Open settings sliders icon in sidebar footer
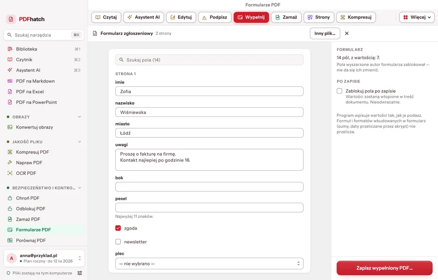Image resolution: width=438 pixels, height=280 pixels. point(80,273)
